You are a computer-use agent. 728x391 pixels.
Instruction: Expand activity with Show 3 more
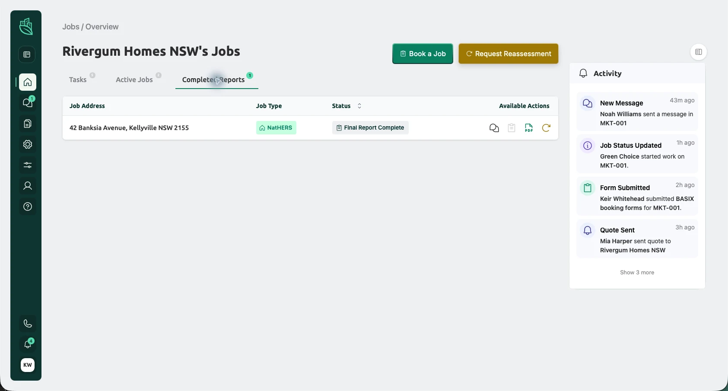(x=637, y=273)
